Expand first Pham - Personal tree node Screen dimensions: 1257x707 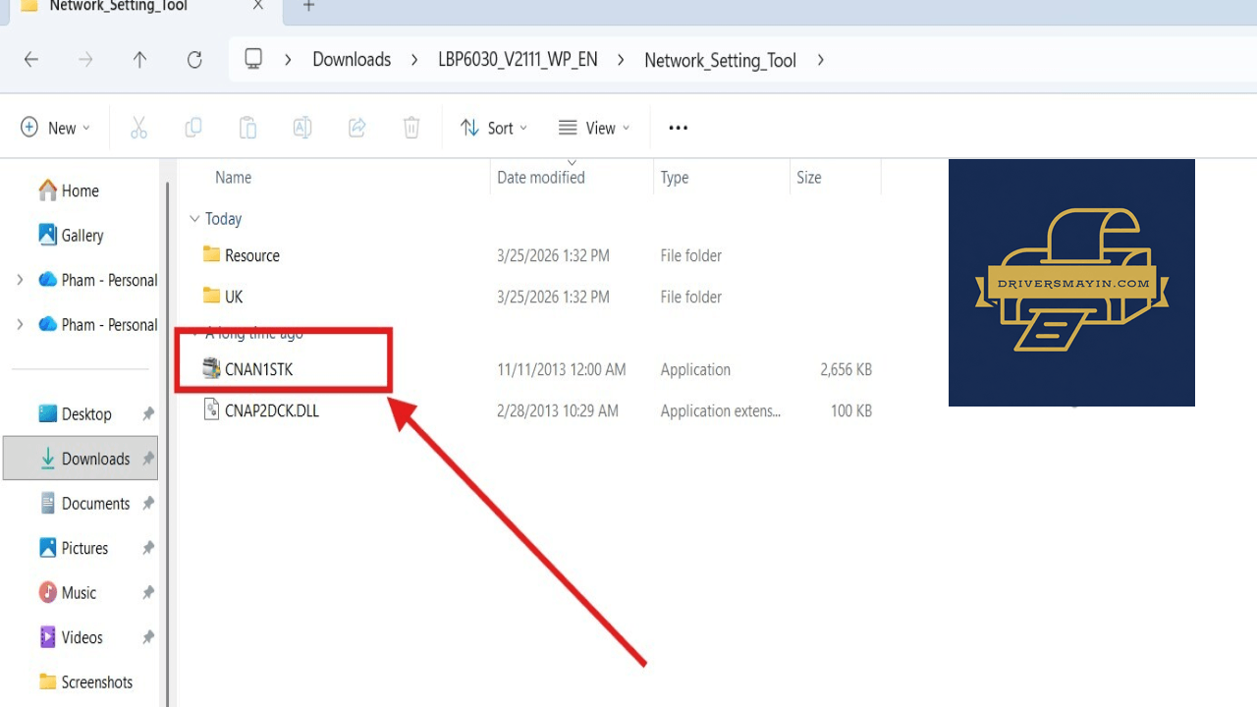pos(20,280)
